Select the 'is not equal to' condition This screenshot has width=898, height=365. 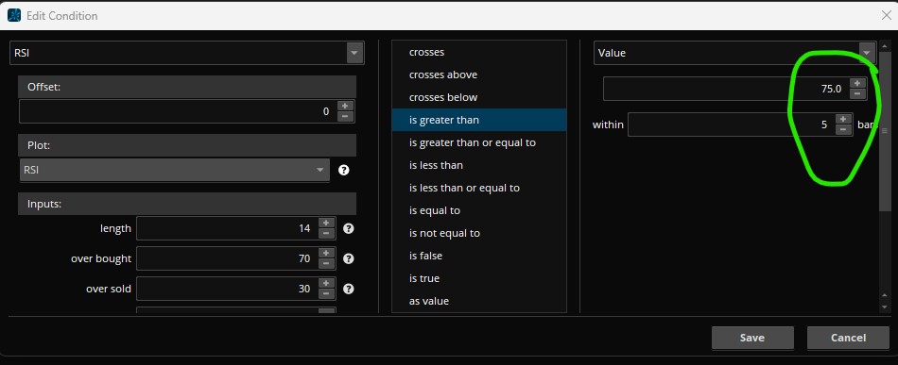pos(479,233)
